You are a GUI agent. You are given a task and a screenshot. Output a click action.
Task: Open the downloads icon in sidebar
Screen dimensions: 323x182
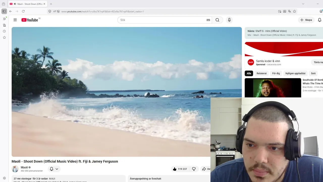[x=4, y=25]
